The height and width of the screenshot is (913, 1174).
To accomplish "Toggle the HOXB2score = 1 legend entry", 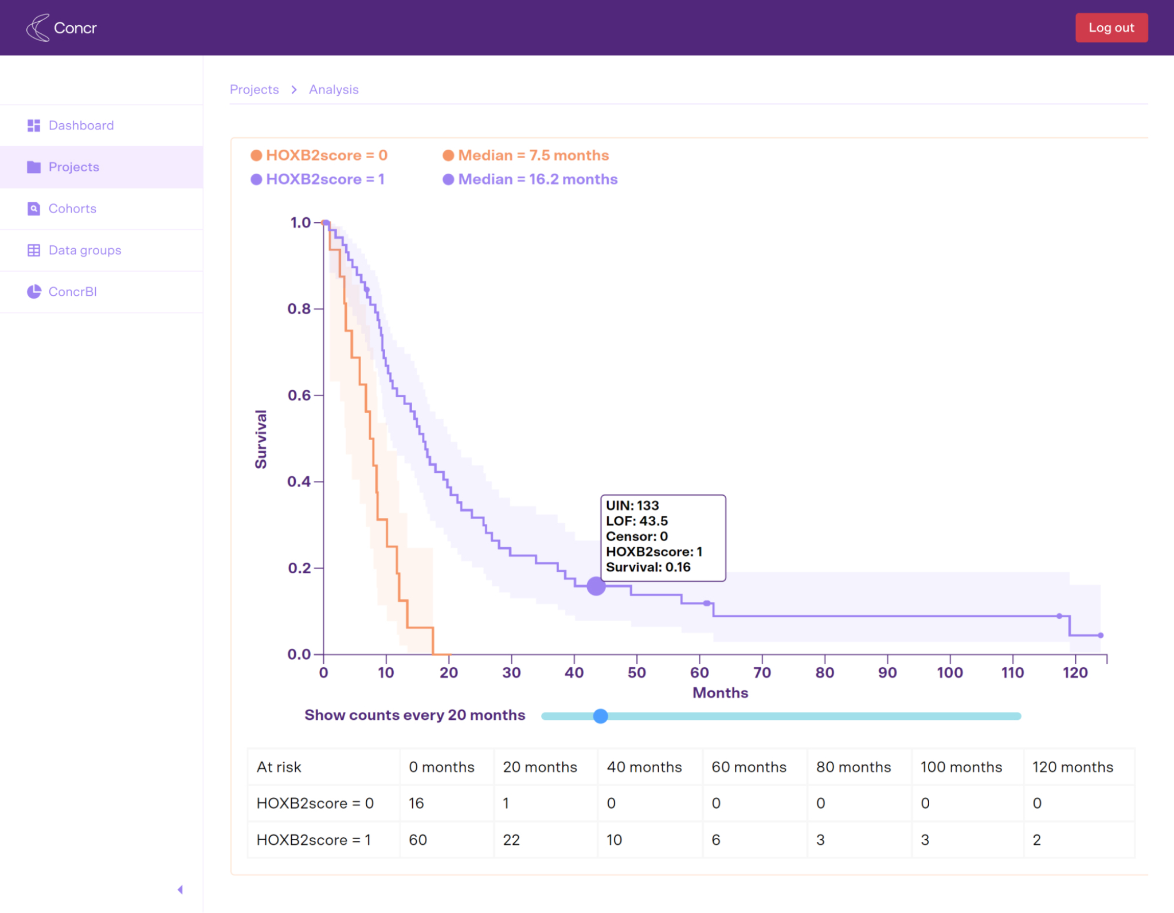I will (x=318, y=179).
